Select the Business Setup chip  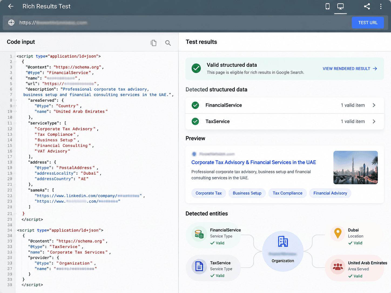pos(247,193)
